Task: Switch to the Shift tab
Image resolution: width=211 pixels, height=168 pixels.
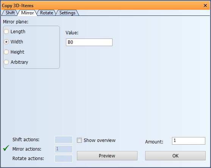Action: 10,13
